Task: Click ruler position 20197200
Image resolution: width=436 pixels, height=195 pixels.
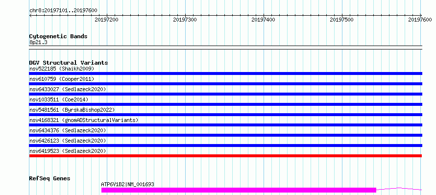Action: pyautogui.click(x=106, y=20)
